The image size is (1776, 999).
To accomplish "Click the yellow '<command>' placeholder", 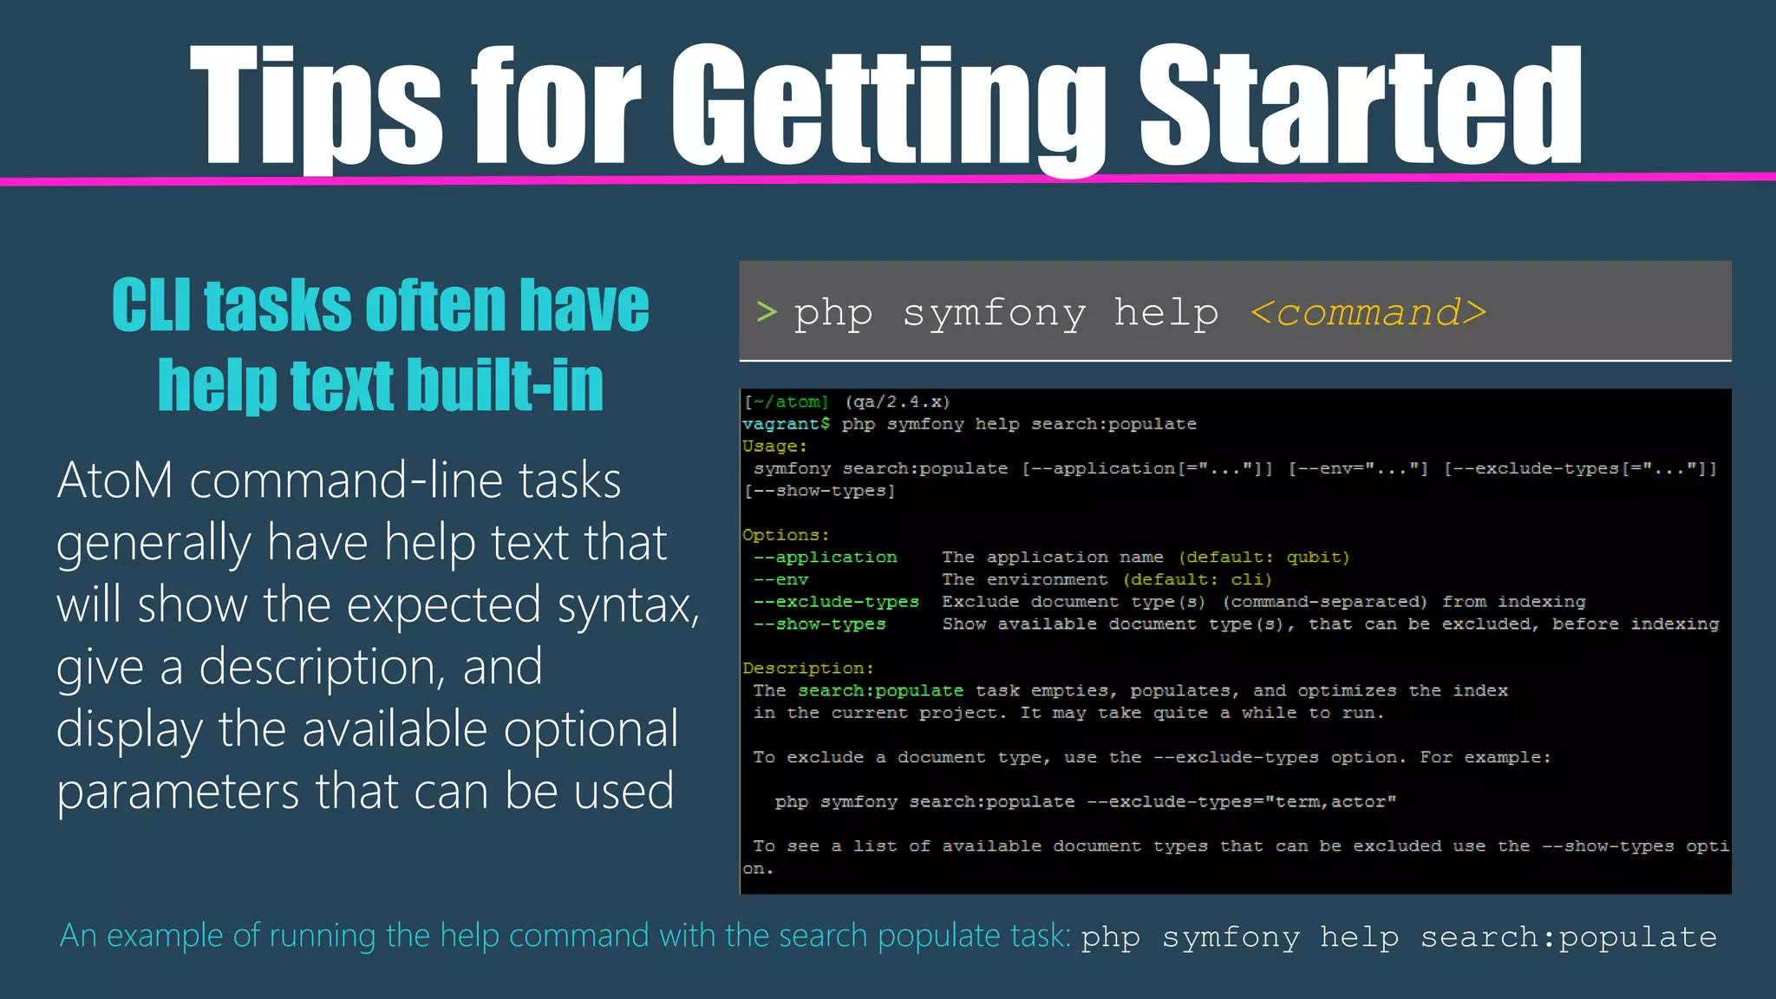I will pyautogui.click(x=1368, y=312).
